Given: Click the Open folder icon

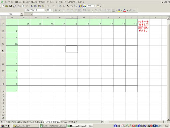Looking at the screenshot, I should click(x=7, y=6).
